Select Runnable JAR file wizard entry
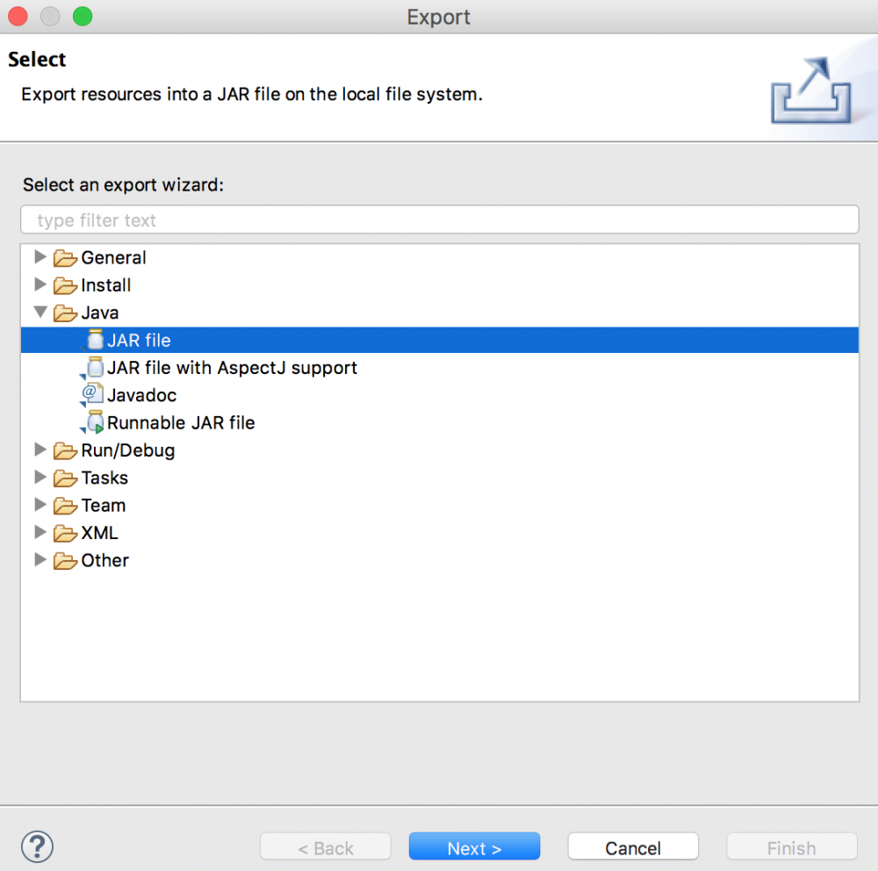 [181, 423]
